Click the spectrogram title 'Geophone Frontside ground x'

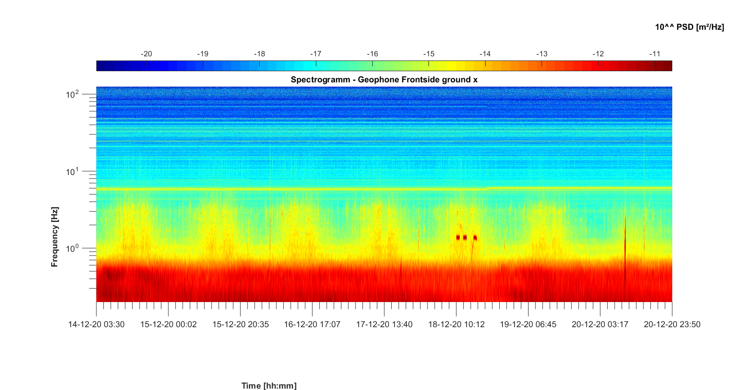[x=384, y=80]
